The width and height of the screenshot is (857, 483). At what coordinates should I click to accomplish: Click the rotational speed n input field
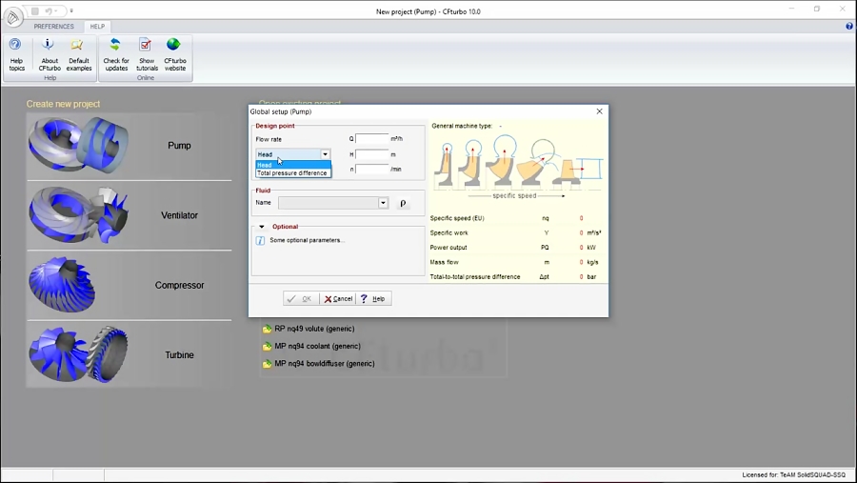click(371, 169)
